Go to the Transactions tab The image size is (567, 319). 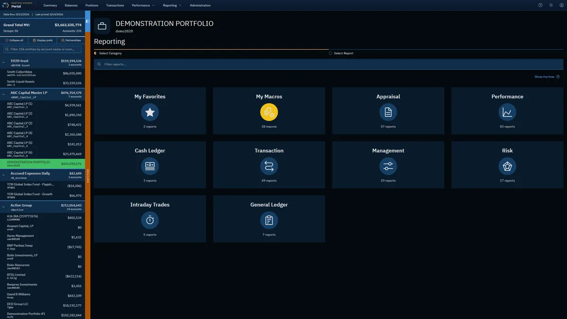[x=115, y=5]
